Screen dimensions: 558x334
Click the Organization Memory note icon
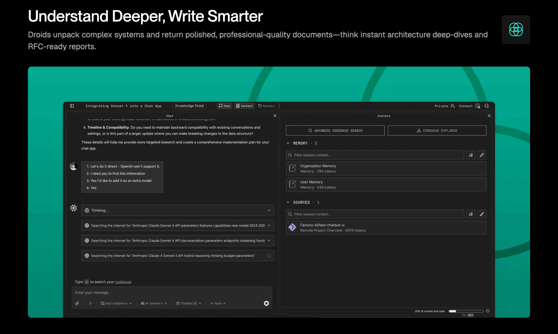tap(292, 168)
